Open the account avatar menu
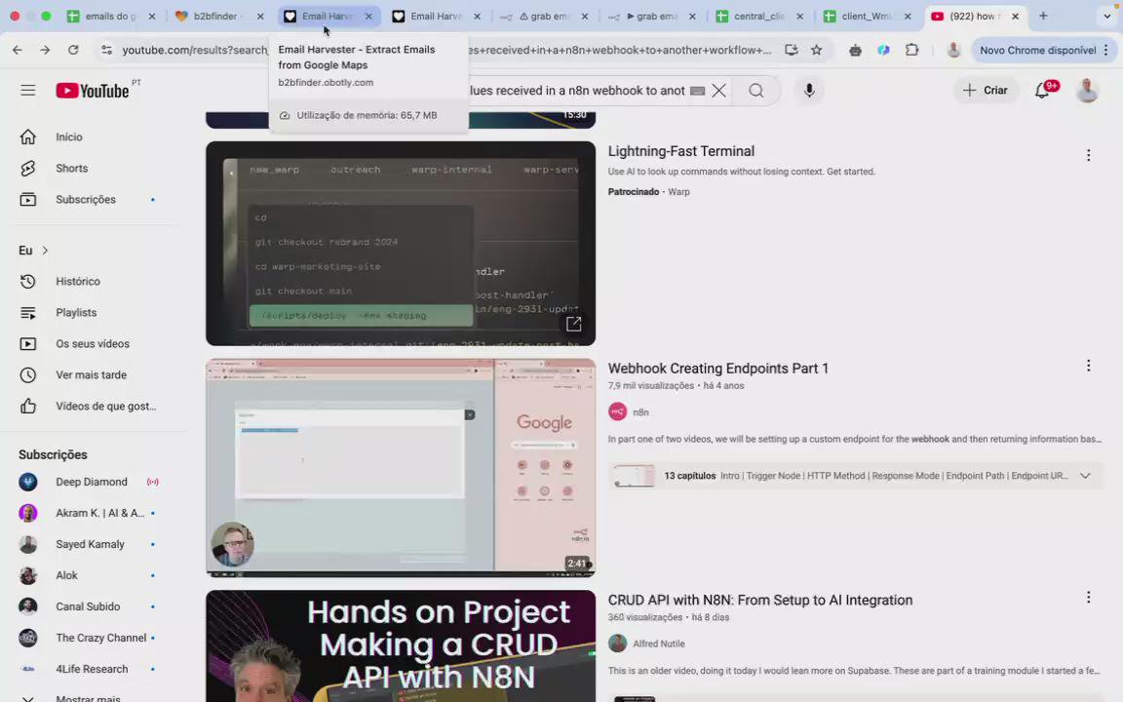The image size is (1123, 702). coord(1087,91)
